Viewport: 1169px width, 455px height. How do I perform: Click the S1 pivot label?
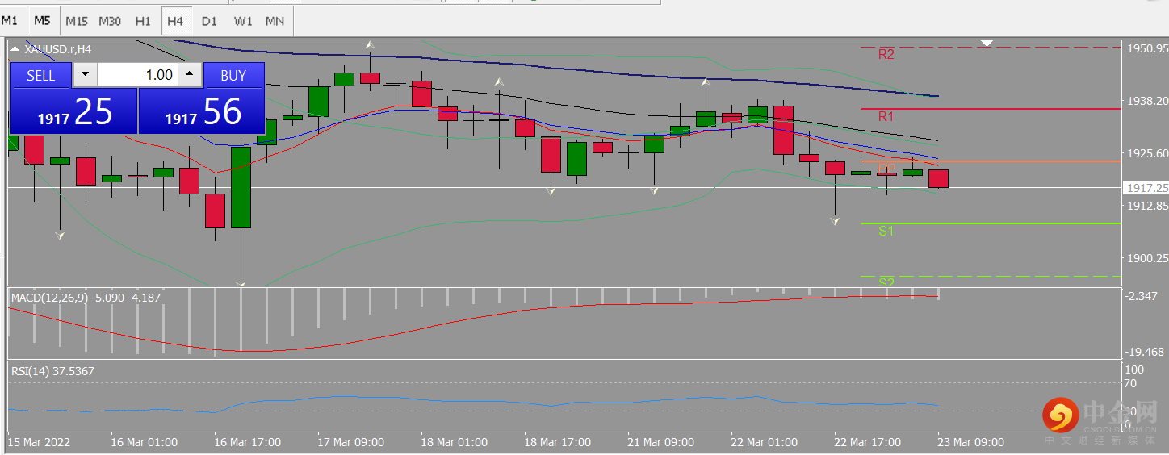[886, 231]
